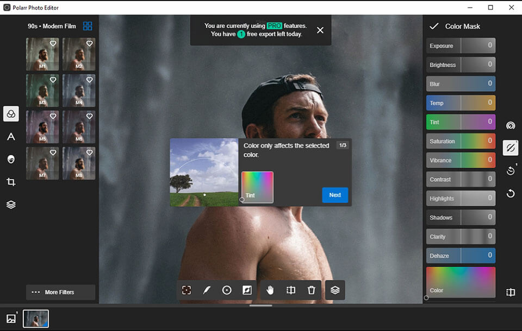Click the filmstrip drag handle bar

tap(260, 305)
